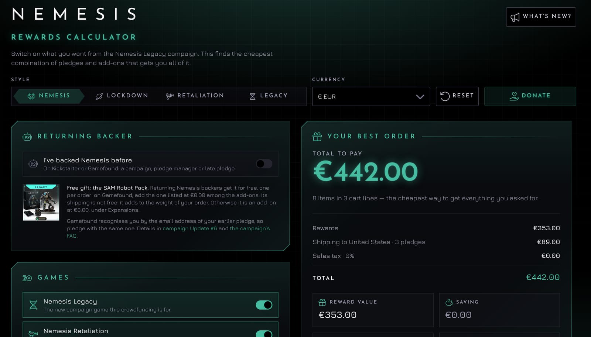
Task: Click the megaphone icon in What's New
Action: click(x=515, y=17)
